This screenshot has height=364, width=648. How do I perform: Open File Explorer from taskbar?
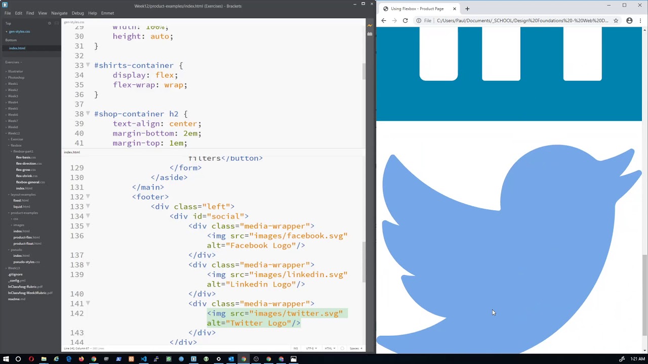click(44, 359)
